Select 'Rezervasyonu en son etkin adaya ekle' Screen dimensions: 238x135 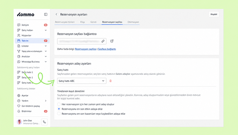coord(59,109)
